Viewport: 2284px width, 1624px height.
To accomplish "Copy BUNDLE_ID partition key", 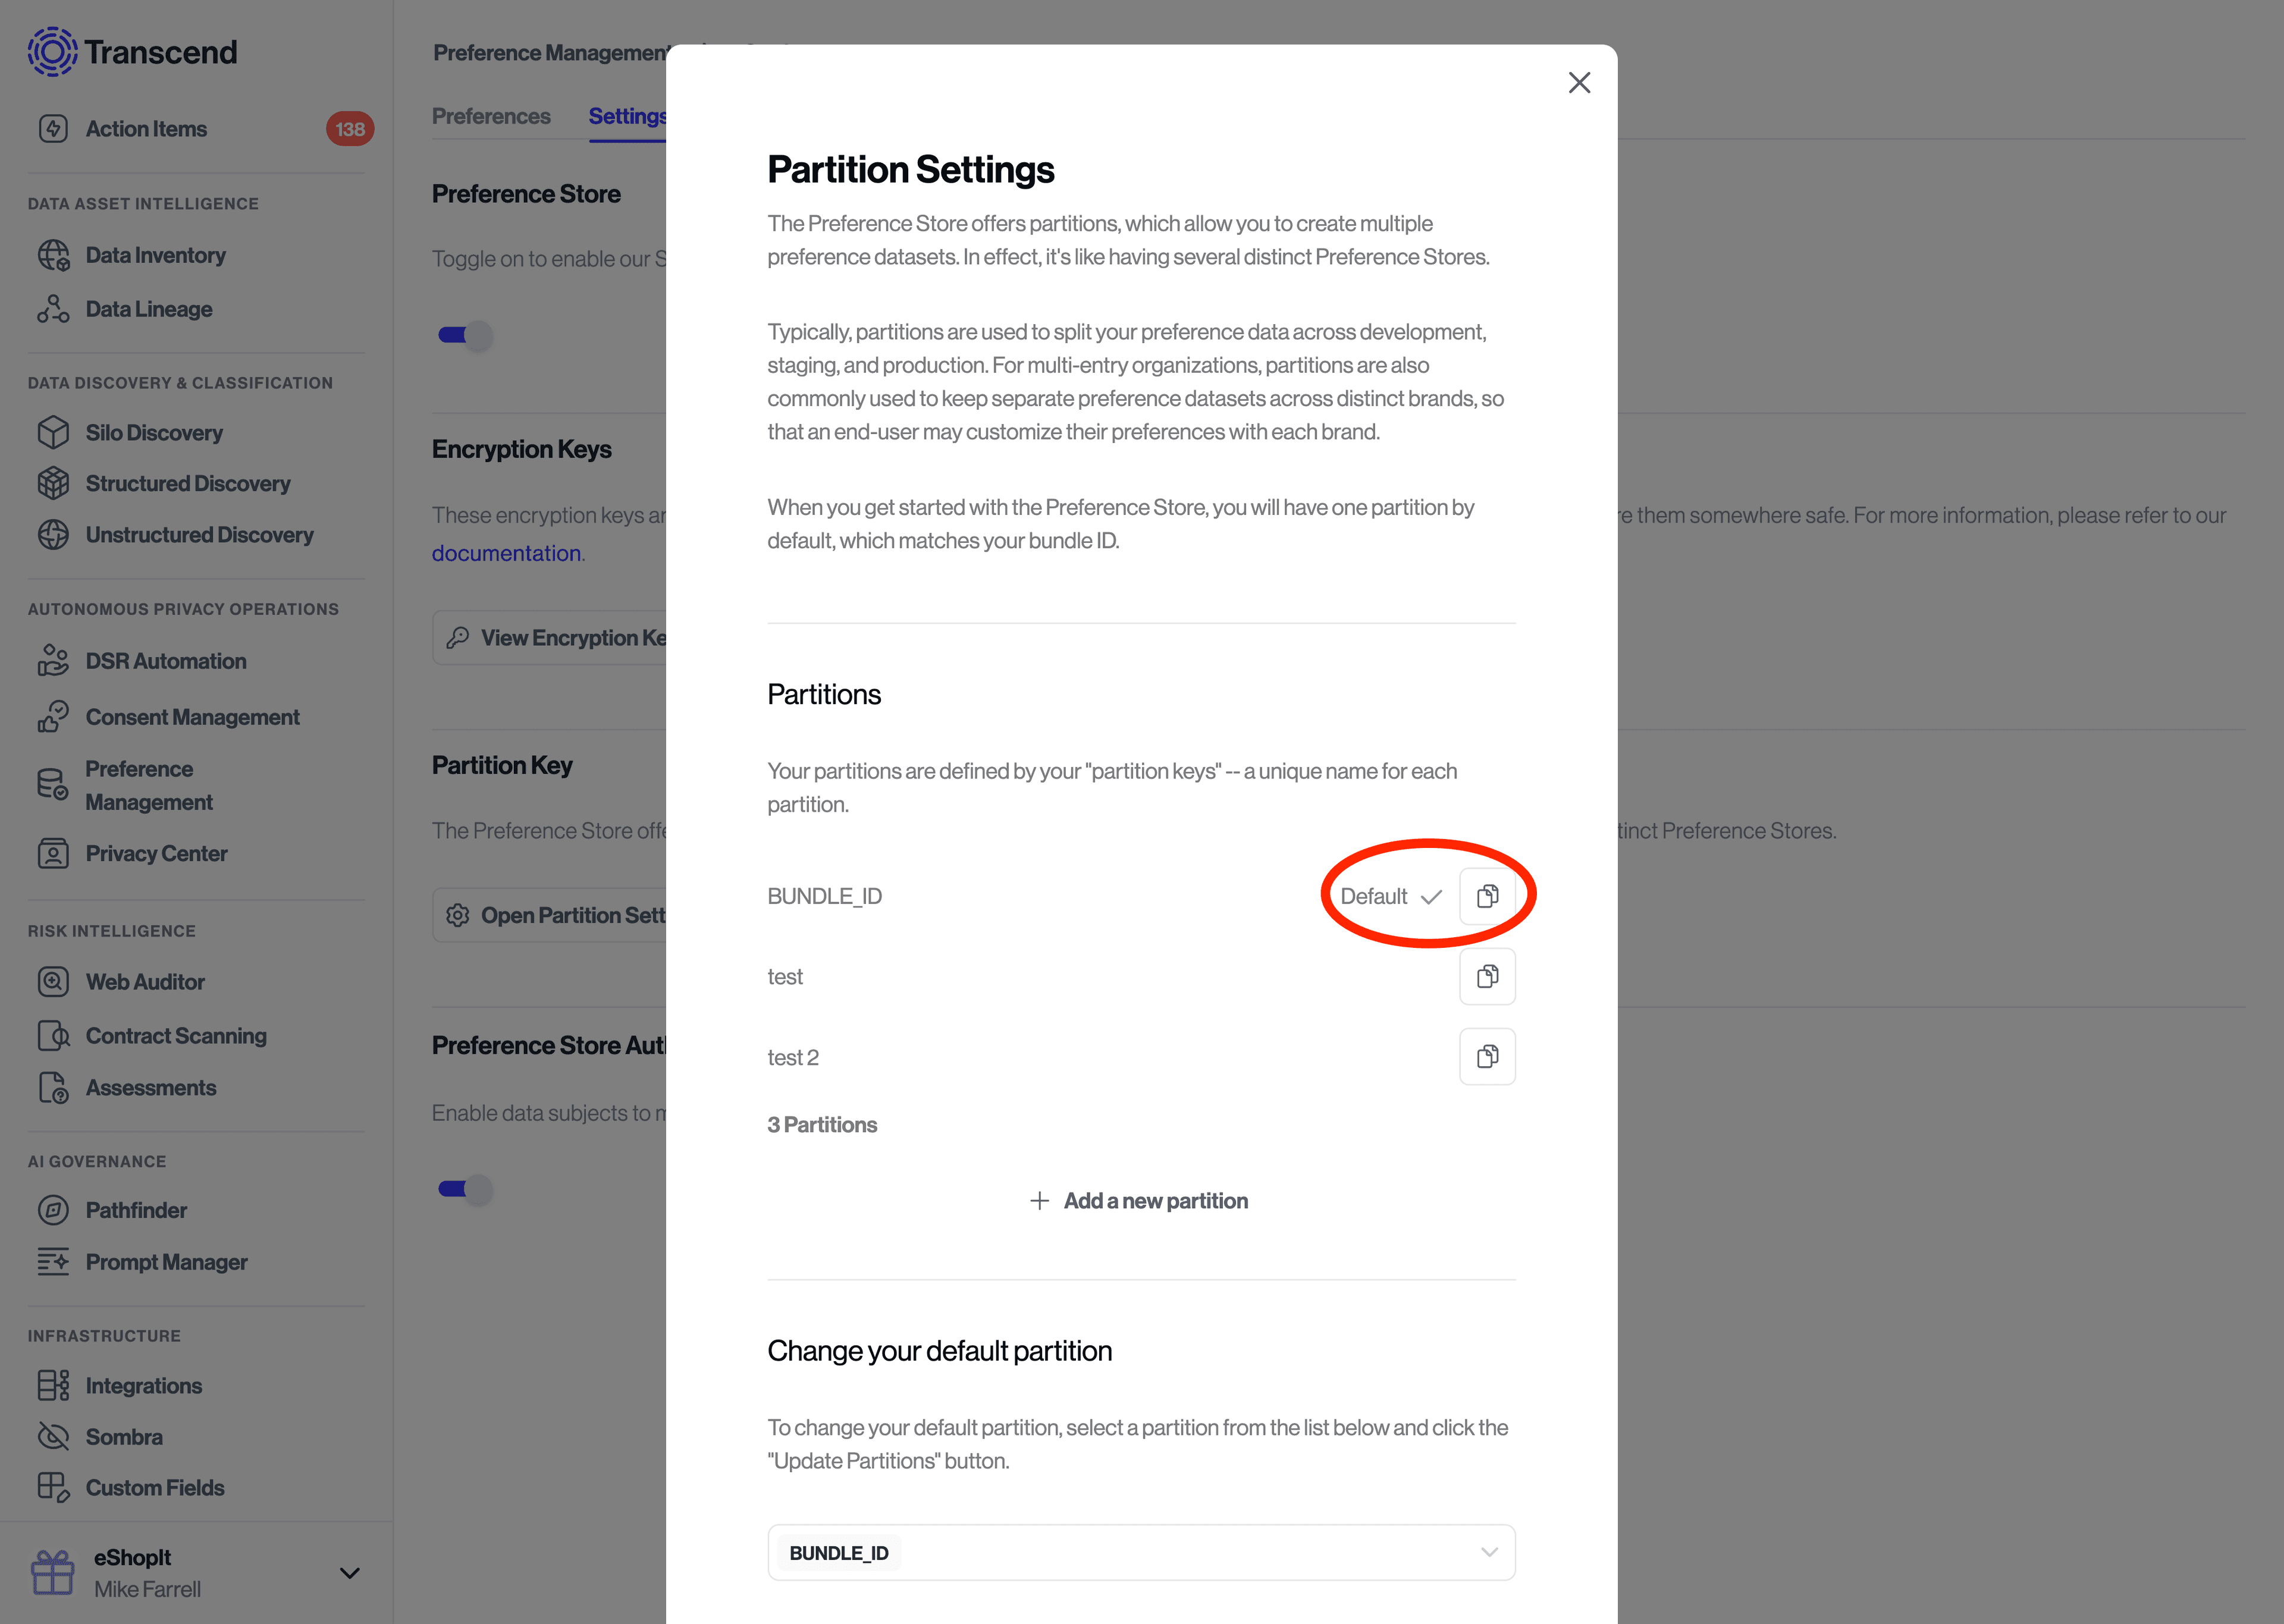I will (x=1488, y=896).
